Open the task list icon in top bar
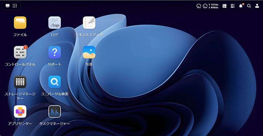The width and height of the screenshot is (263, 136). click(233, 6)
